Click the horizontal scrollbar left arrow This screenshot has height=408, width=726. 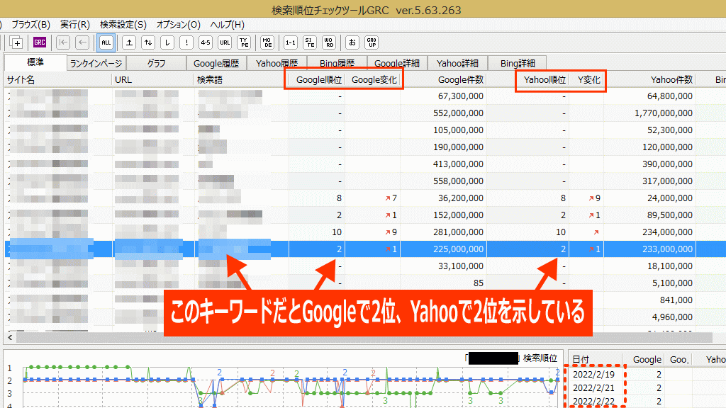click(x=10, y=337)
